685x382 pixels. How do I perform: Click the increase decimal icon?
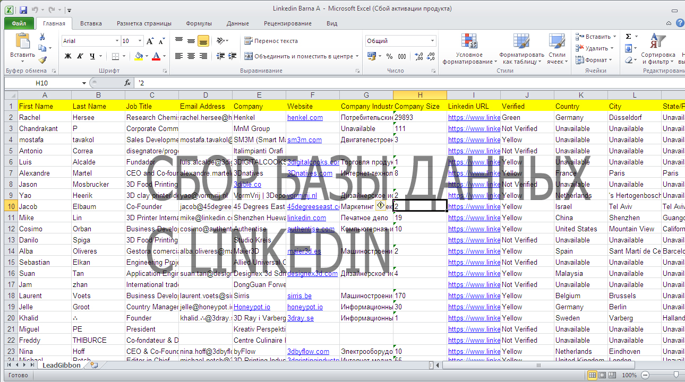pos(418,56)
